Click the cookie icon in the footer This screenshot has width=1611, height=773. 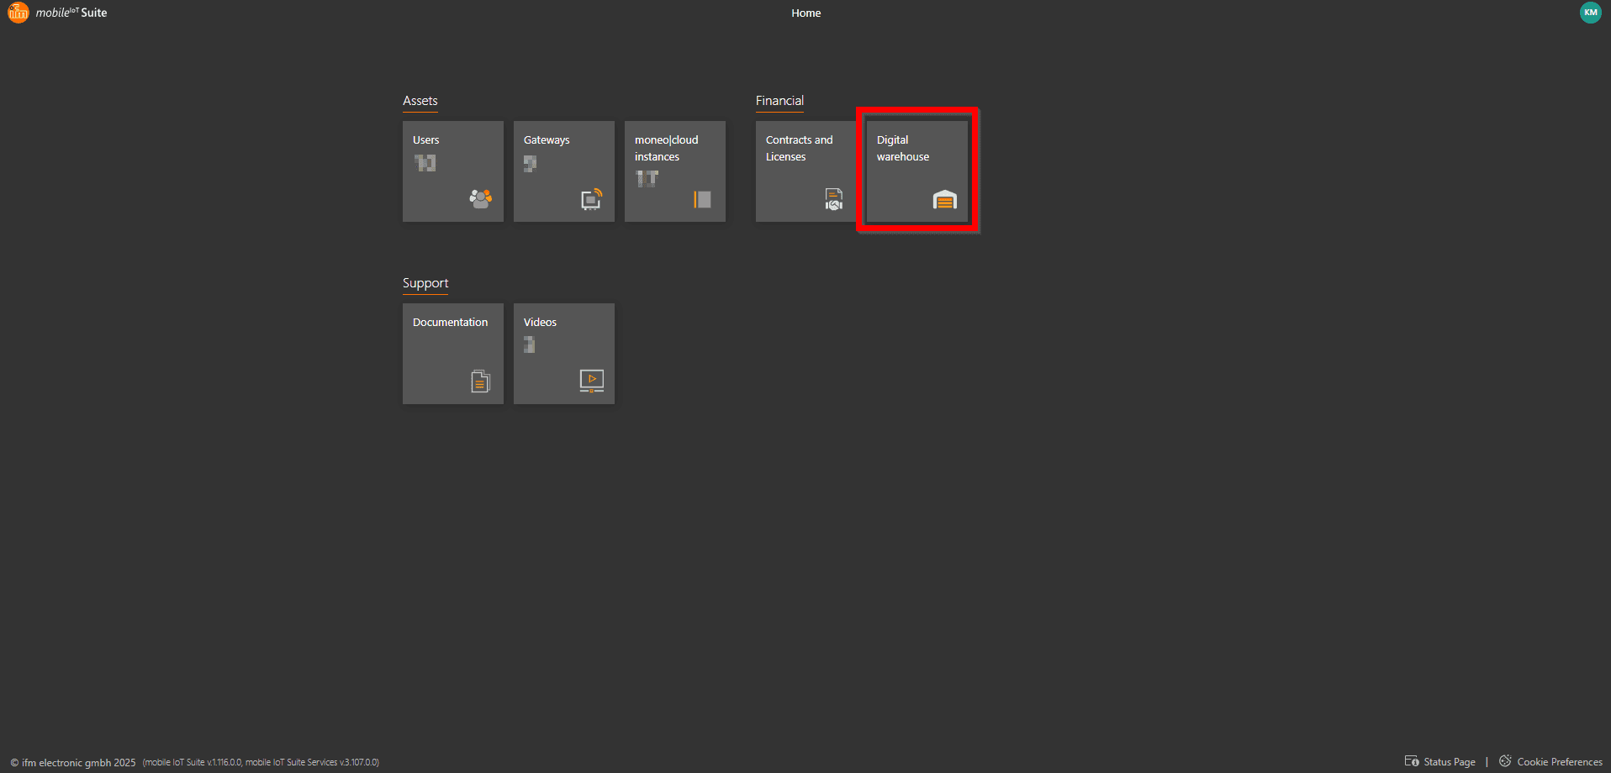(1505, 761)
